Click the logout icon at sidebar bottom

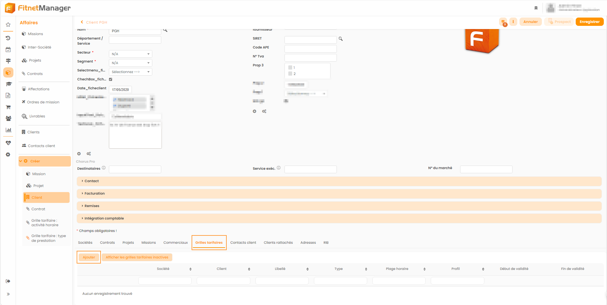[8, 281]
